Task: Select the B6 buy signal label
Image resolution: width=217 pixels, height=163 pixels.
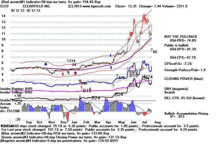Action: (155, 52)
